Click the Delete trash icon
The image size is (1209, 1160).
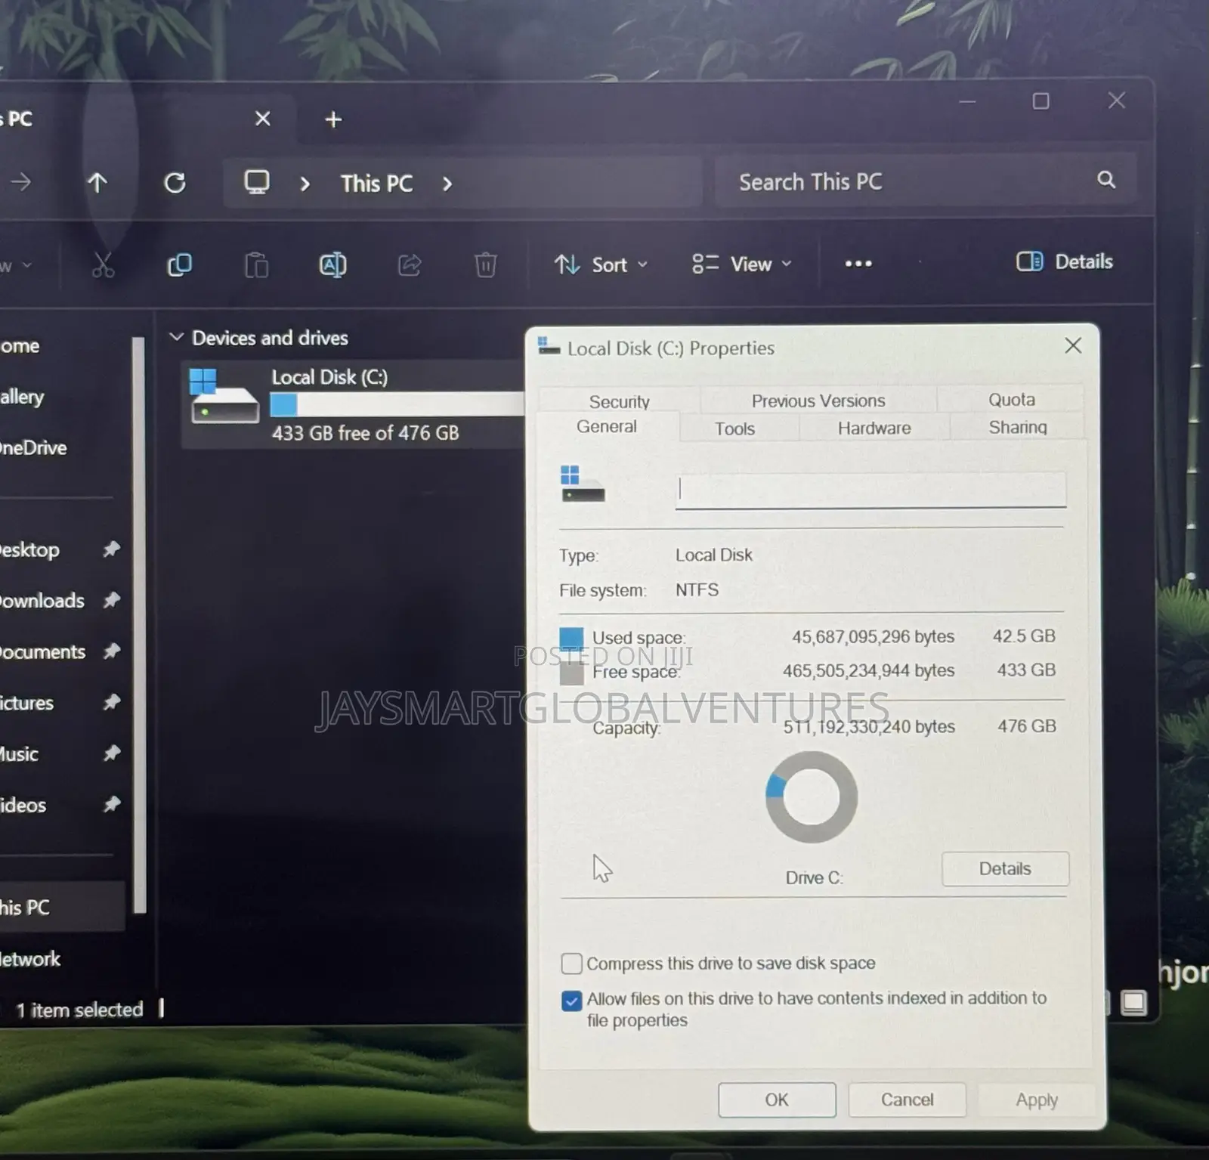(x=485, y=264)
